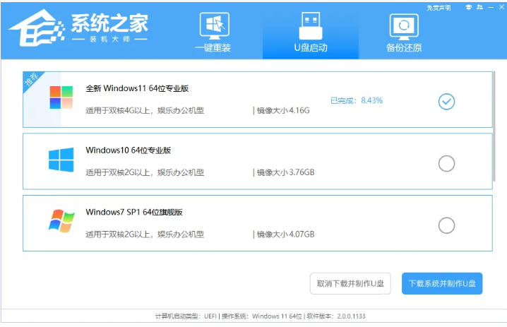Click the Windows 7 flag logo icon
This screenshot has width=507, height=327.
[61, 221]
